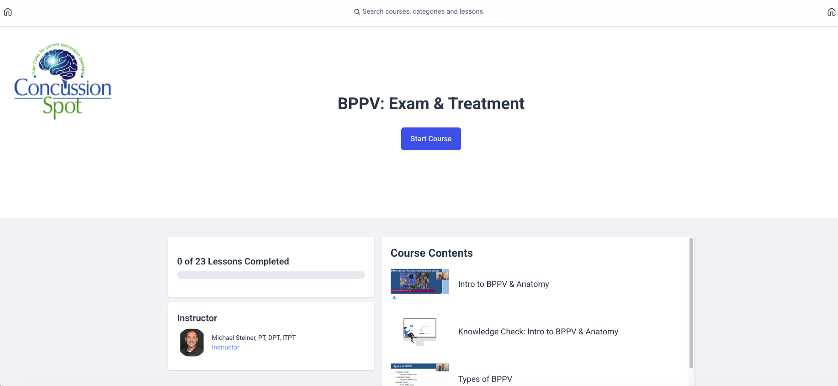Open Knowledge Check: Intro to BPPV & Anatomy
Screen dimensions: 838x386
538,332
